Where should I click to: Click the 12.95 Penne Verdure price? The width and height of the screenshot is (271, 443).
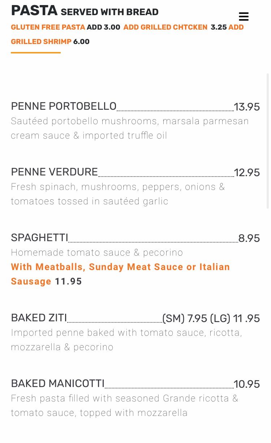click(x=247, y=173)
